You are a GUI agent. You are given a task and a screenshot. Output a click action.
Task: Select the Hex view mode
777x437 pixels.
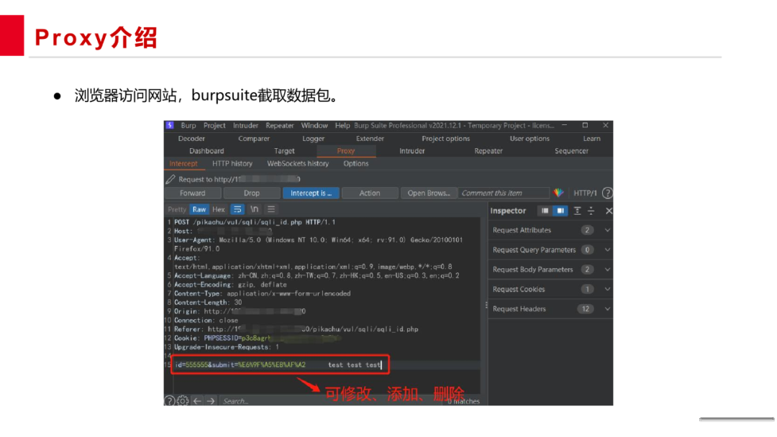[219, 210]
